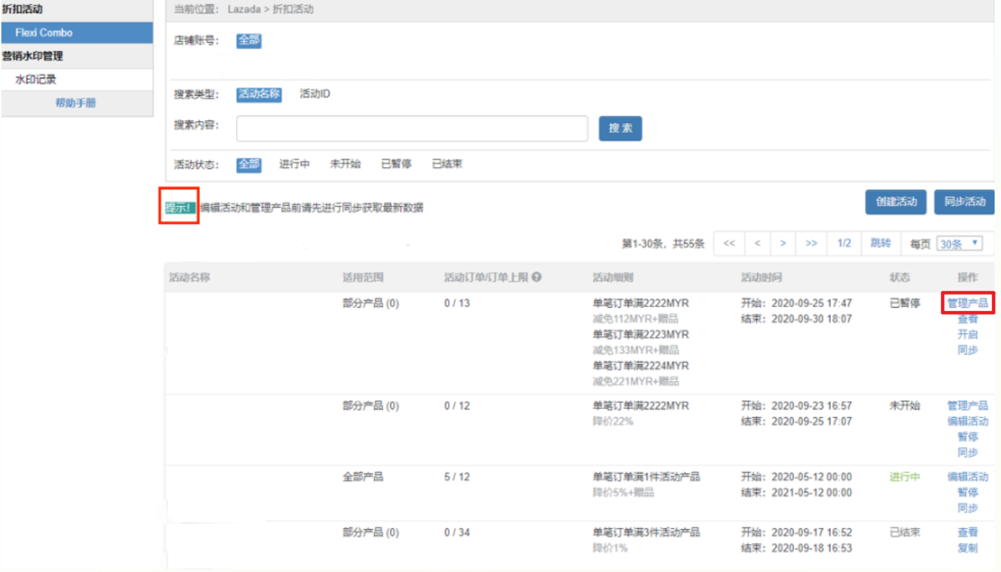Click 复制 for the ended activity
The image size is (1001, 572).
(967, 549)
